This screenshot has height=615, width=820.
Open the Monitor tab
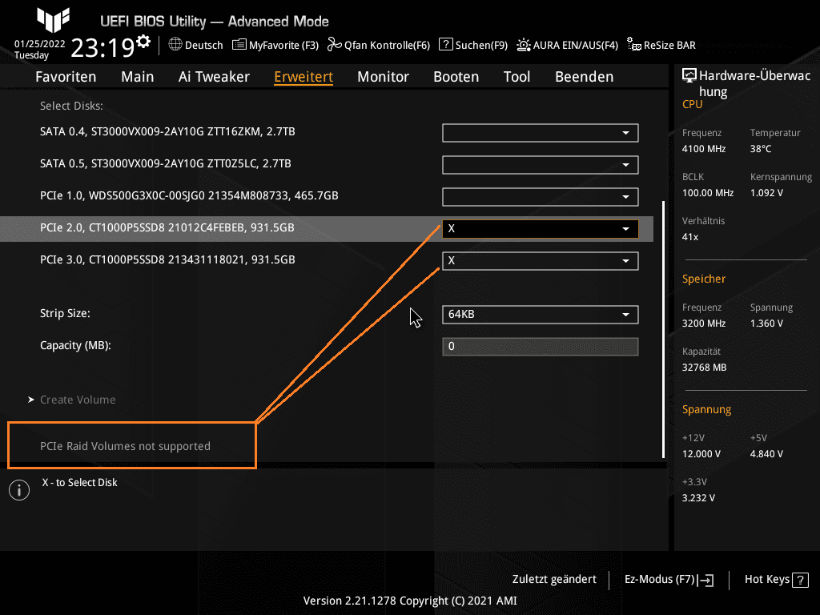coord(383,76)
